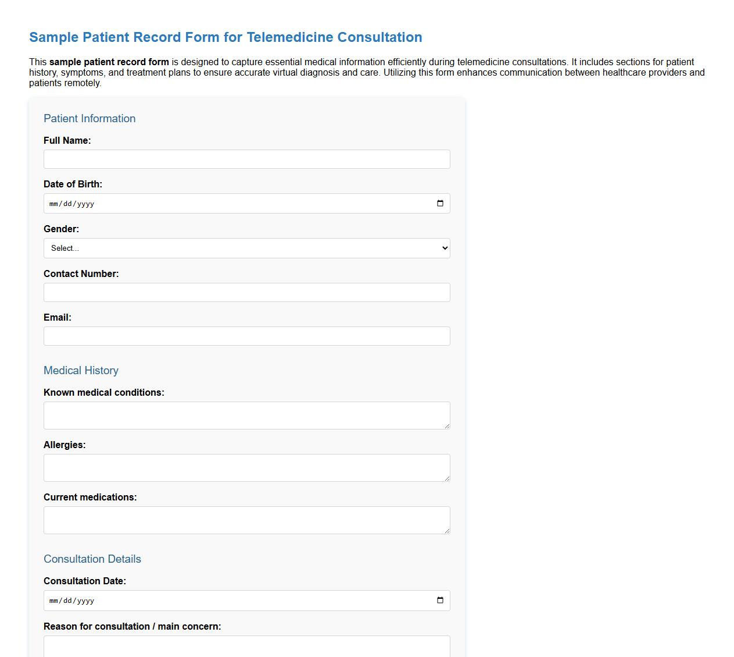Viewport: 734px width, 657px height.
Task: Open the Consultation Date calendar picker
Action: pyautogui.click(x=439, y=600)
